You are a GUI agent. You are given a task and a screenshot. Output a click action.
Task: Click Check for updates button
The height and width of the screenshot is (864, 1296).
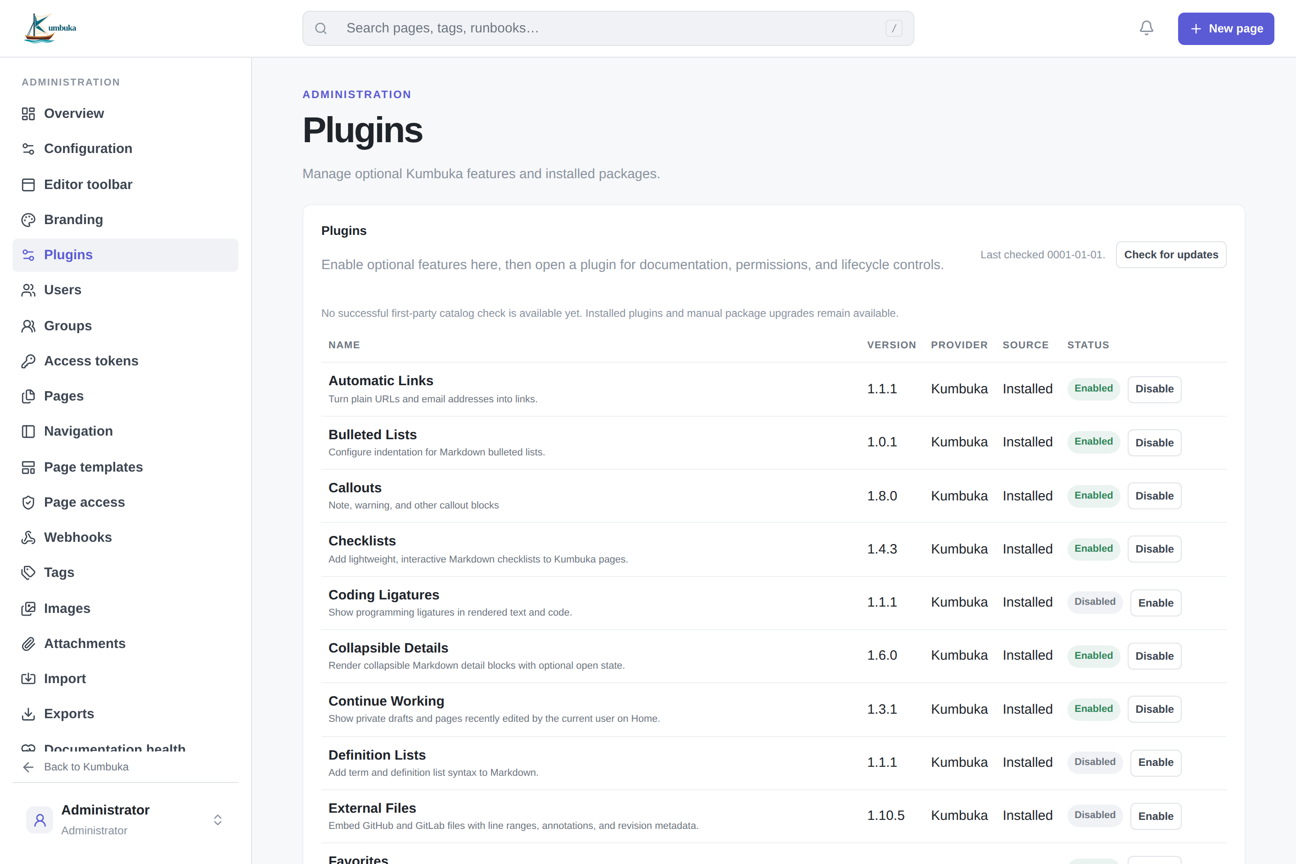point(1171,255)
